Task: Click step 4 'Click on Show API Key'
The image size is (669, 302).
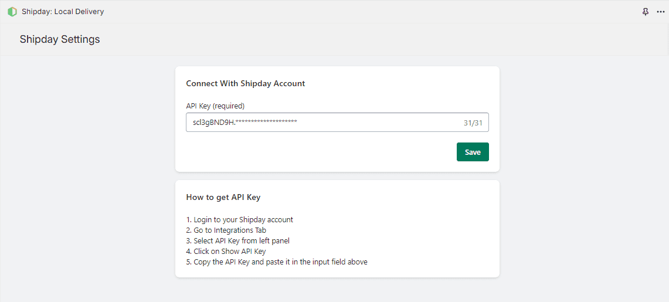Action: tap(226, 252)
